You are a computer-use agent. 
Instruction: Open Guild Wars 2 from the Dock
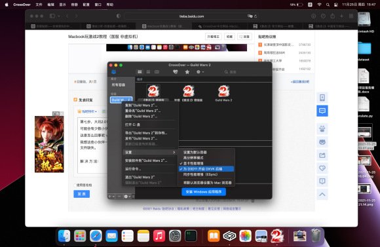click(277, 236)
